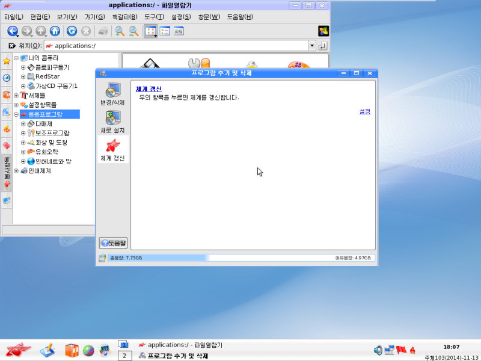
Task: Expand the 인터네트와 망 tree item
Action: pyautogui.click(x=23, y=162)
